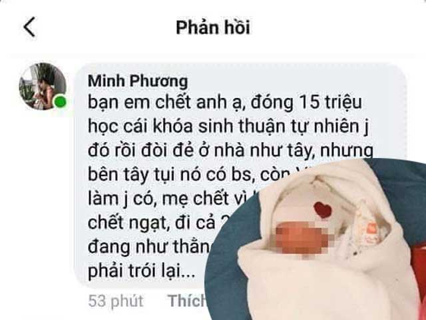Tap the orange tag on the blanket
This screenshot has width=426, height=320.
click(x=372, y=228)
